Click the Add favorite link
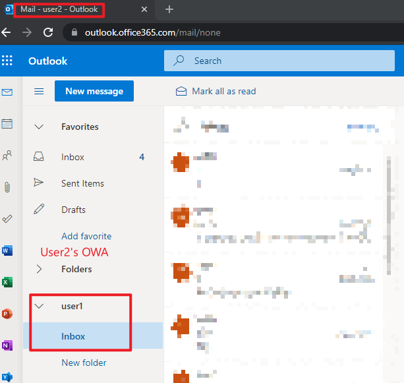 click(86, 236)
